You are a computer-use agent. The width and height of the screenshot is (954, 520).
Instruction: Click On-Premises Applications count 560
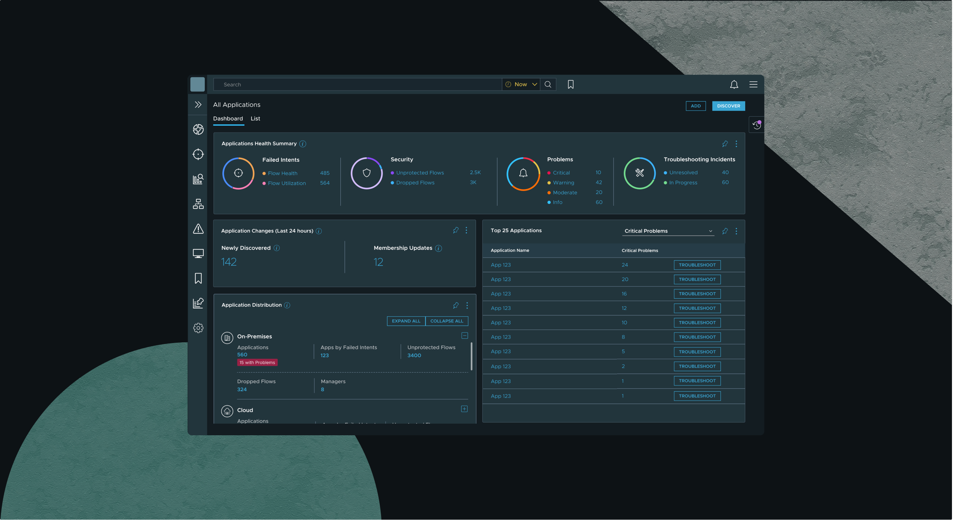(242, 355)
